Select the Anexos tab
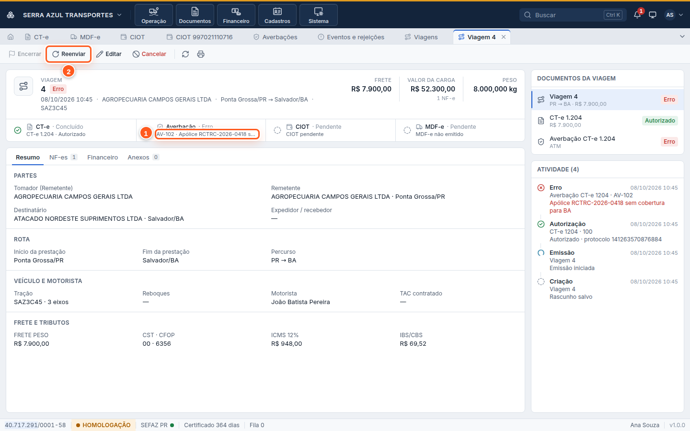 point(143,157)
